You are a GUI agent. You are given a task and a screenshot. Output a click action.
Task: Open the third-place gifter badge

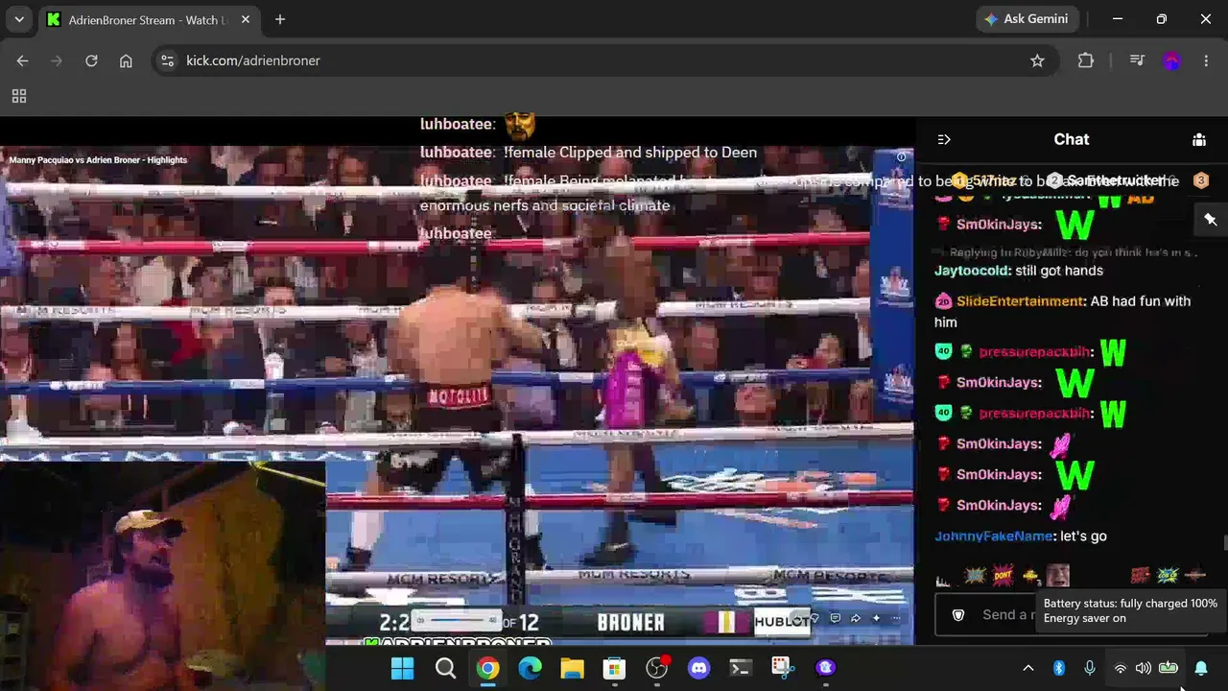[x=1200, y=180]
